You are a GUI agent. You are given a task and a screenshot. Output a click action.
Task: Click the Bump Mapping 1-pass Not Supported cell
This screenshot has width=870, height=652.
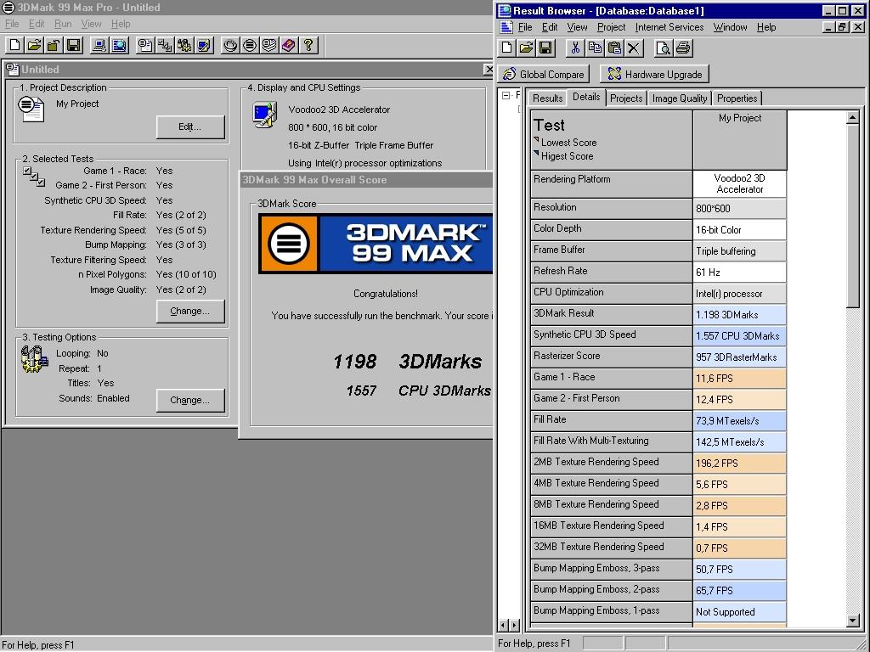740,612
